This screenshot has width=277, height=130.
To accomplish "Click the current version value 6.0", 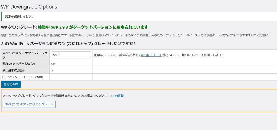I will pos(53,64).
